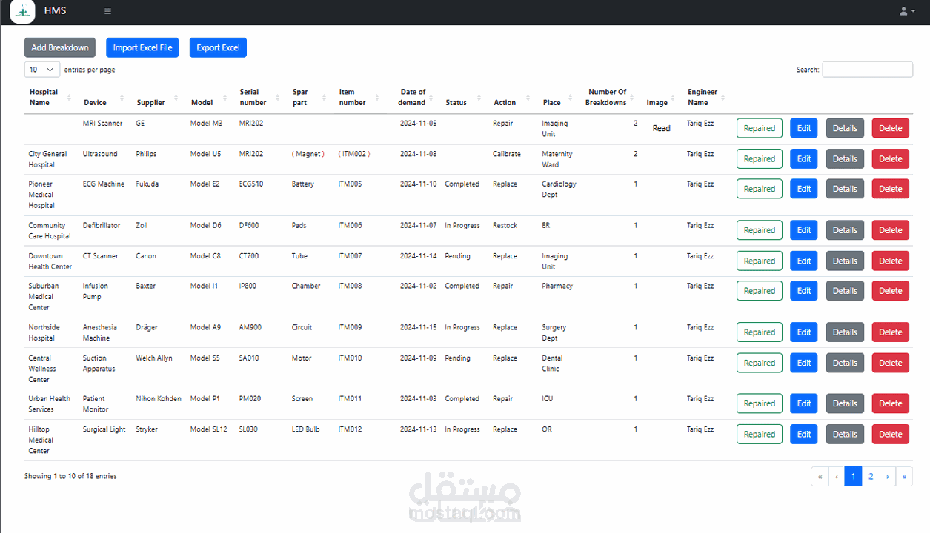Edit the MRI Scanner GE row
This screenshot has width=930, height=533.
pos(804,128)
